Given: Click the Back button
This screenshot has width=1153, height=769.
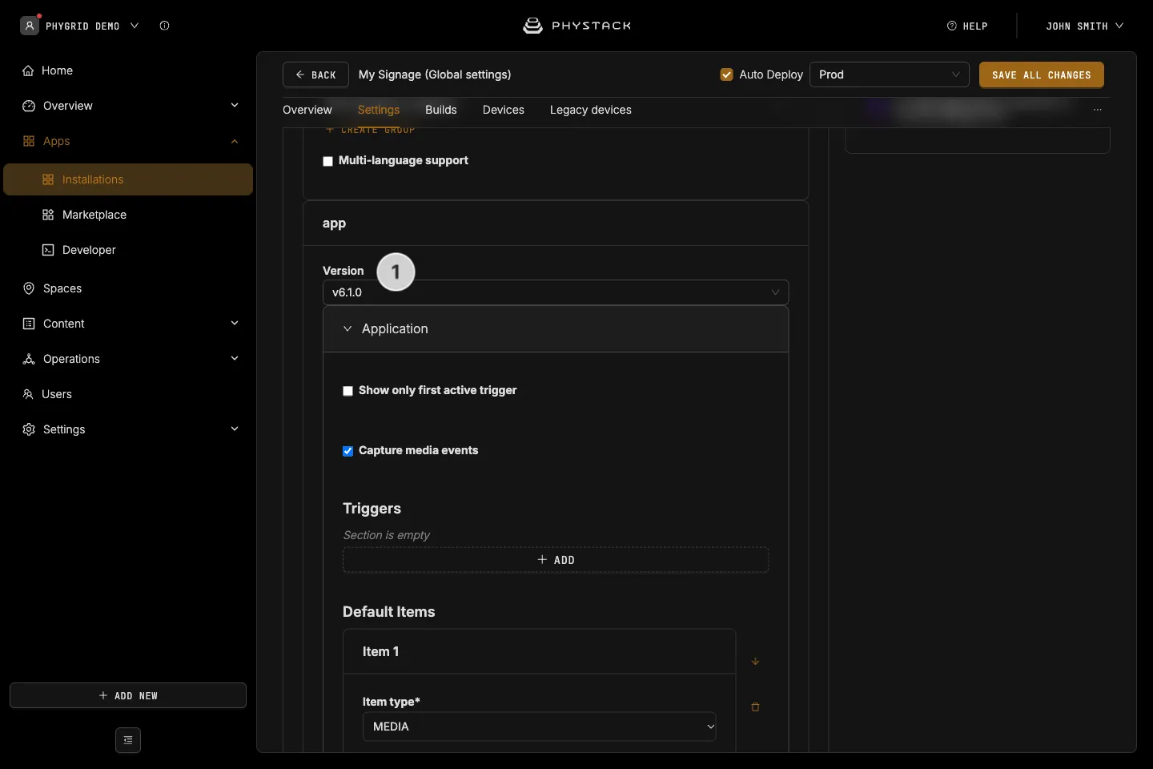Looking at the screenshot, I should [315, 74].
